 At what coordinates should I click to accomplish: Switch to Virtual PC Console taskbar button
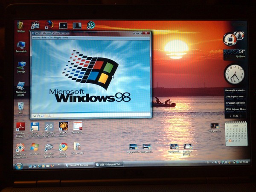click(x=79, y=165)
